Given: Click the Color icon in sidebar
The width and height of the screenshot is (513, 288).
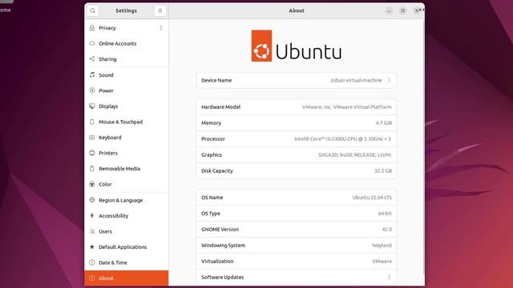Looking at the screenshot, I should (92, 184).
